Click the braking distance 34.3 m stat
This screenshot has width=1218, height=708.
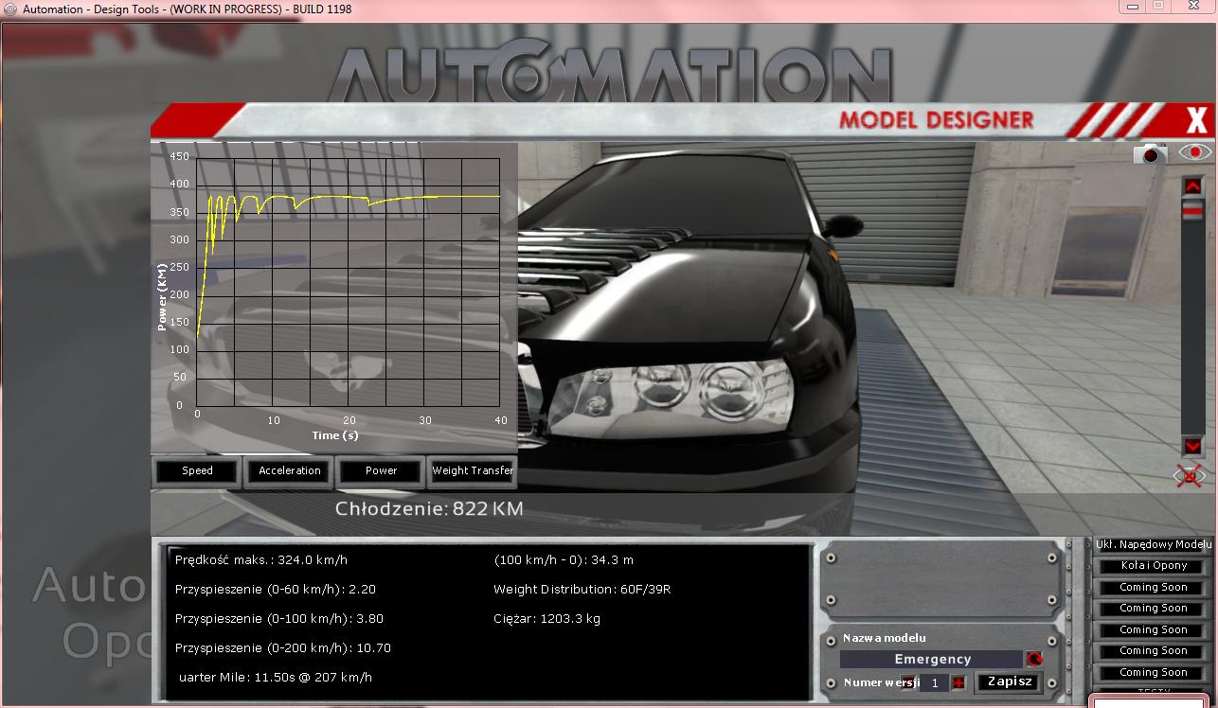[x=564, y=559]
